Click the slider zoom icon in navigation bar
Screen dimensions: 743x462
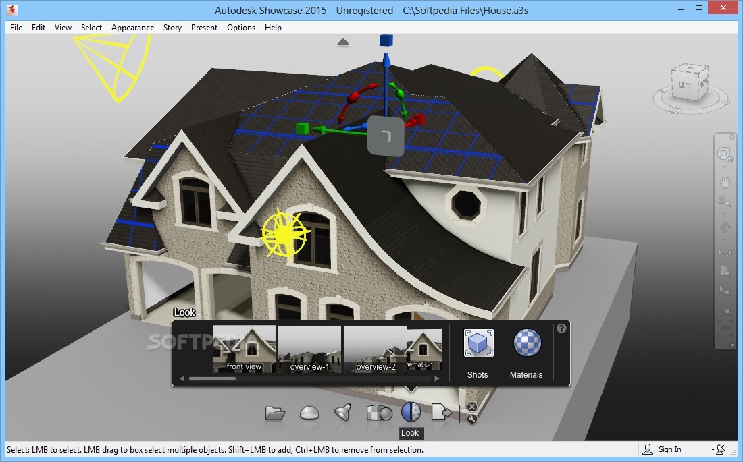(725, 311)
